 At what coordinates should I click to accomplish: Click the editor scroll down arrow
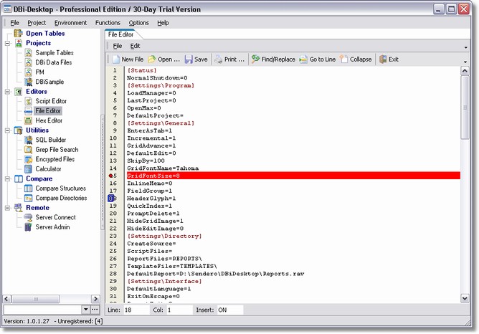coord(465,298)
